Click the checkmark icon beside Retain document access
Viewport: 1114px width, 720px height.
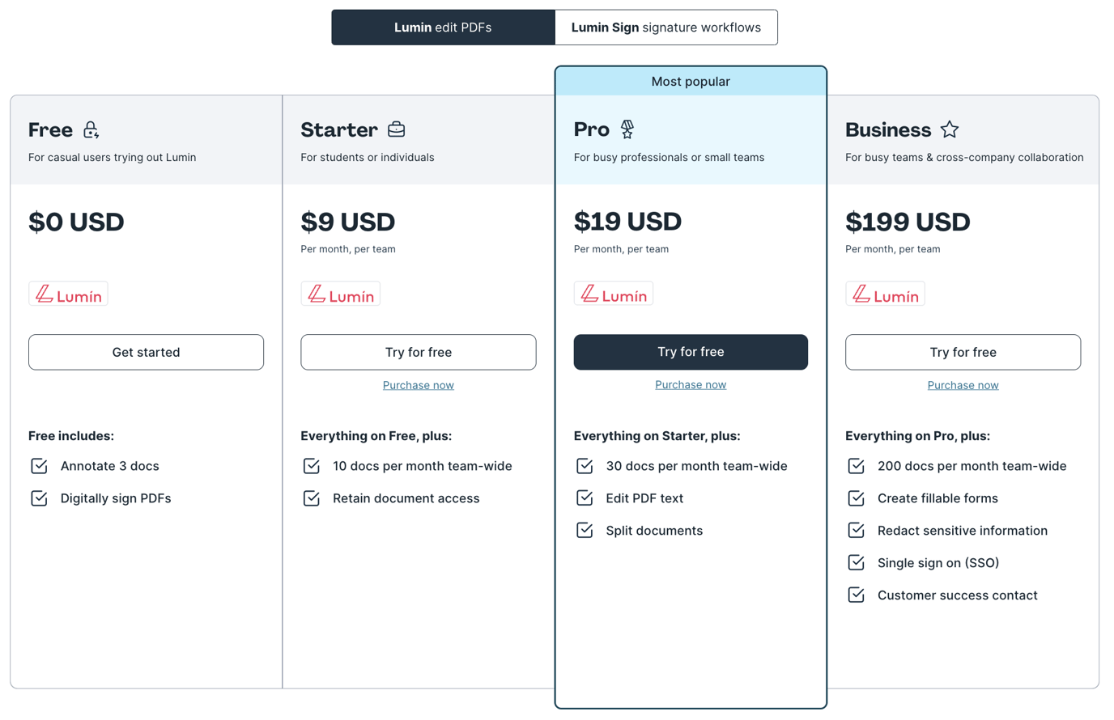click(312, 498)
